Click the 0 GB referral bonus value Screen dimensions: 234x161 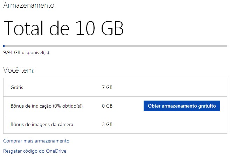point(107,106)
